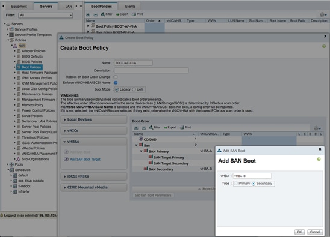Image resolution: width=330 pixels, height=237 pixels.
Task: Open Boot Policies settings gear menu
Action: [x=323, y=14]
